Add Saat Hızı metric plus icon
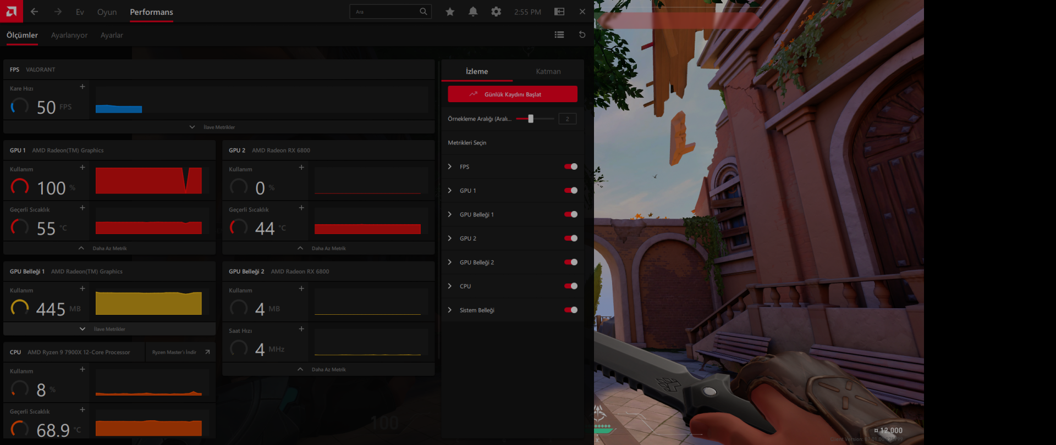This screenshot has height=445, width=1056. tap(301, 329)
